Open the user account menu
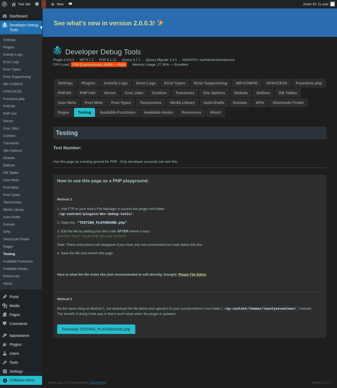Viewport: 337px width, 388px height. pyautogui.click(x=319, y=4)
